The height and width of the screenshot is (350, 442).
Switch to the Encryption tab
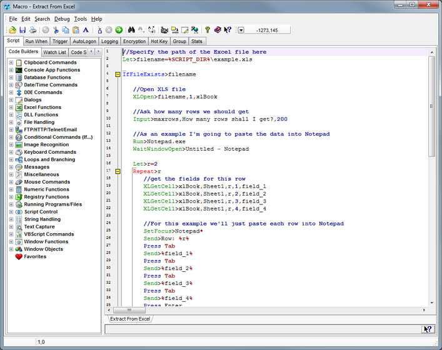(x=134, y=41)
